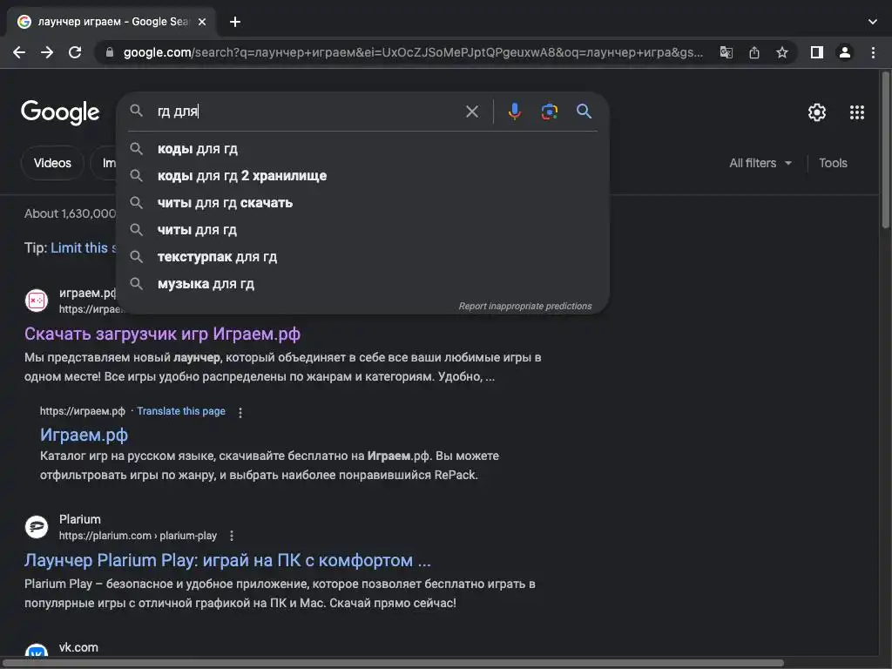This screenshot has width=892, height=669.
Task: Expand the All filters dropdown
Action: pos(760,163)
